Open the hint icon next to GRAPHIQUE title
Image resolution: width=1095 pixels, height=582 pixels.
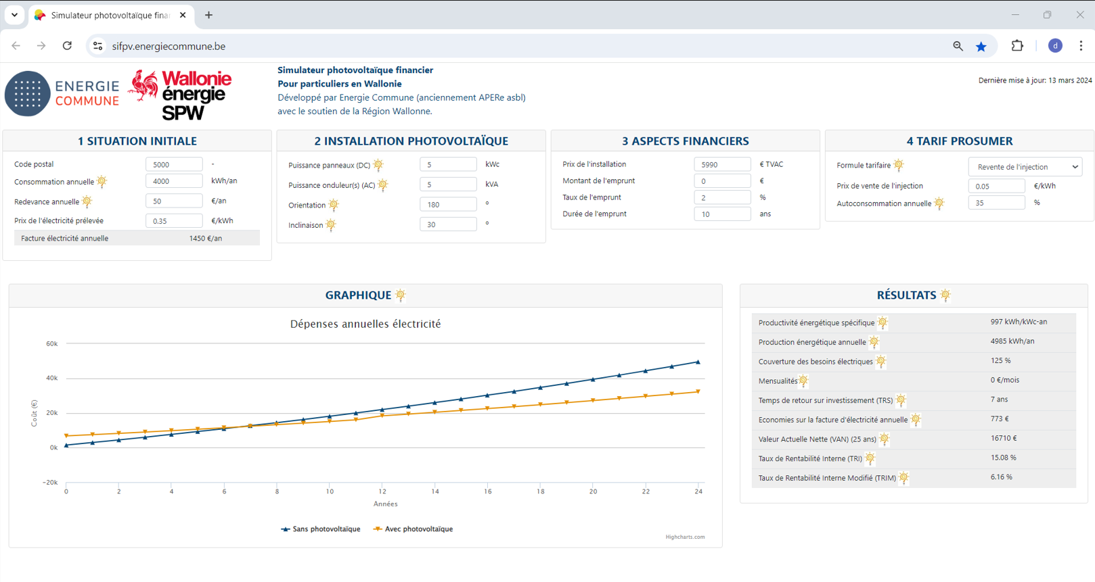pos(401,295)
